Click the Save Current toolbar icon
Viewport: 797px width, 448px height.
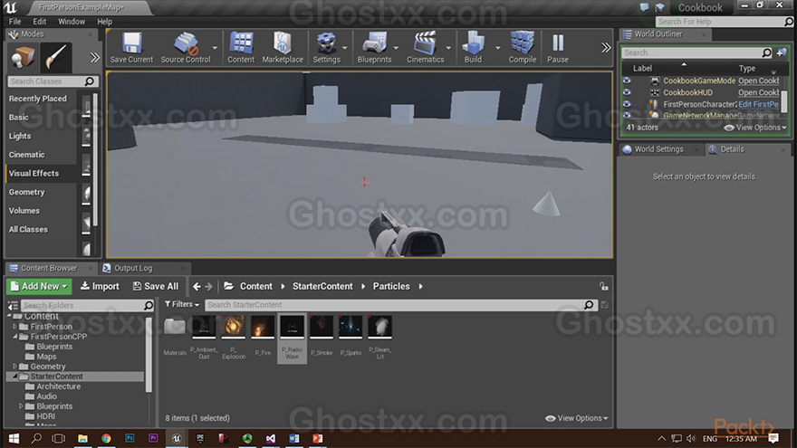coord(131,48)
